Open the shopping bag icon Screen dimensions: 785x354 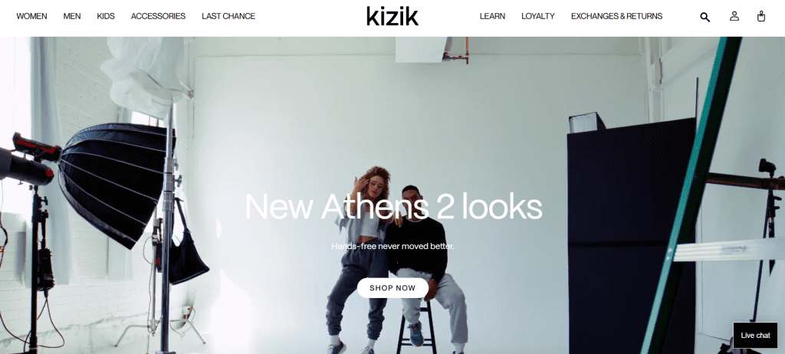click(761, 16)
